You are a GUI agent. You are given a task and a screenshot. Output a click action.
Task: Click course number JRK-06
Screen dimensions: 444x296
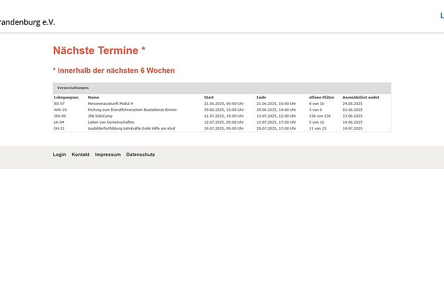tap(60, 116)
